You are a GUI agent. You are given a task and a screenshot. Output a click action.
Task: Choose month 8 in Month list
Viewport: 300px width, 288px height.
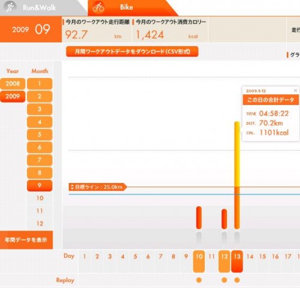(40, 173)
